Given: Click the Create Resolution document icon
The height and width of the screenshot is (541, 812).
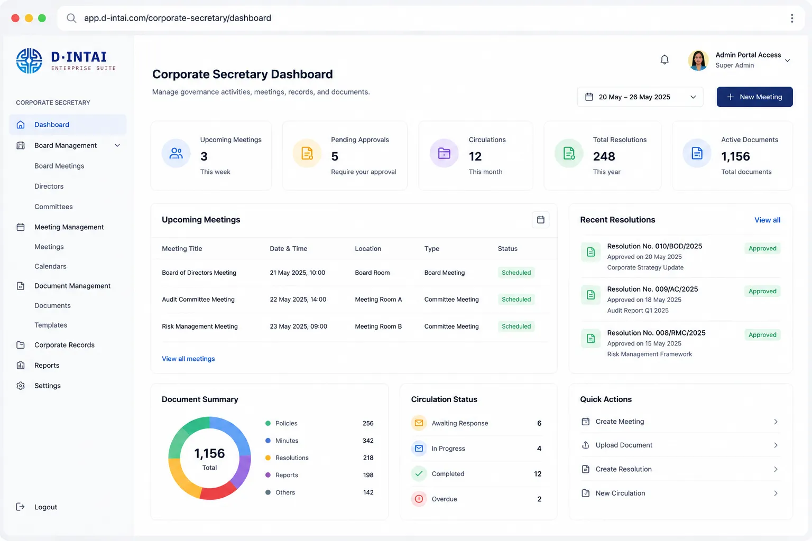Looking at the screenshot, I should [585, 469].
